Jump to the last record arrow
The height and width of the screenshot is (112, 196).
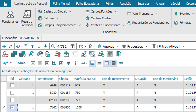[x=45, y=46]
